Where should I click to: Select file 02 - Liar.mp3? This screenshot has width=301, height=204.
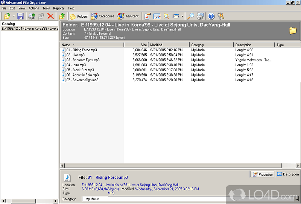(76, 55)
